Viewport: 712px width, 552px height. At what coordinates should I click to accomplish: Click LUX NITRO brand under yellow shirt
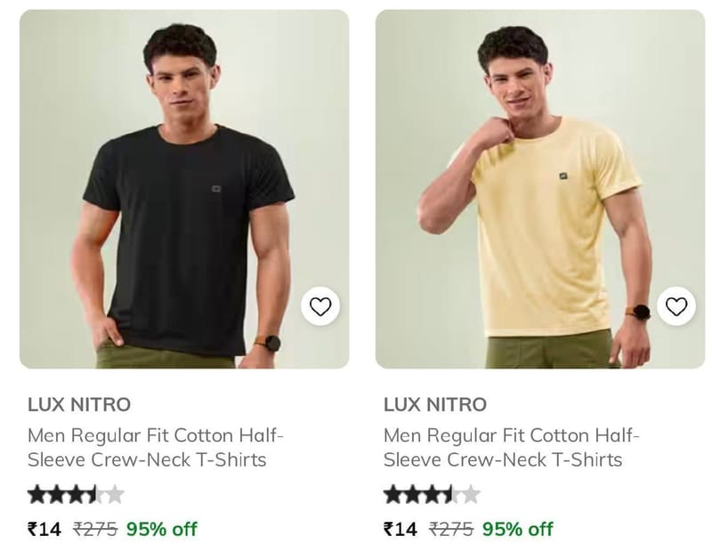click(435, 404)
